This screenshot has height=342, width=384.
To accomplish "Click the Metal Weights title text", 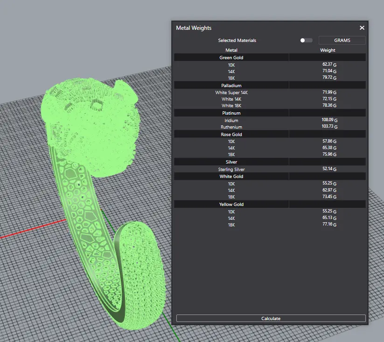I will 194,28.
